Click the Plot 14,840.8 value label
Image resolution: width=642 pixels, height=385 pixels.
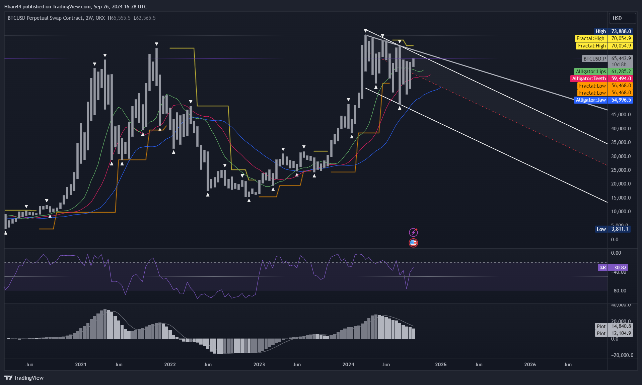[614, 326]
